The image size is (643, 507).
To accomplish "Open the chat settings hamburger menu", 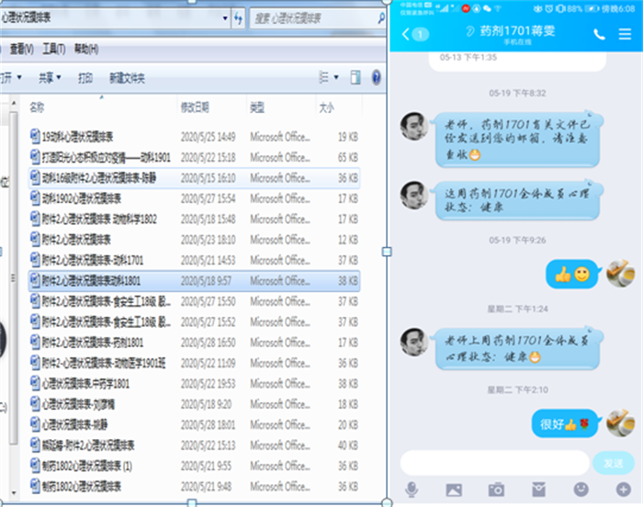I will 625,34.
